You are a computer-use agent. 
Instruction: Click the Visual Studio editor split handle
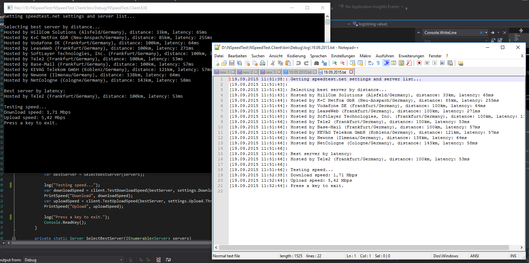521,31
